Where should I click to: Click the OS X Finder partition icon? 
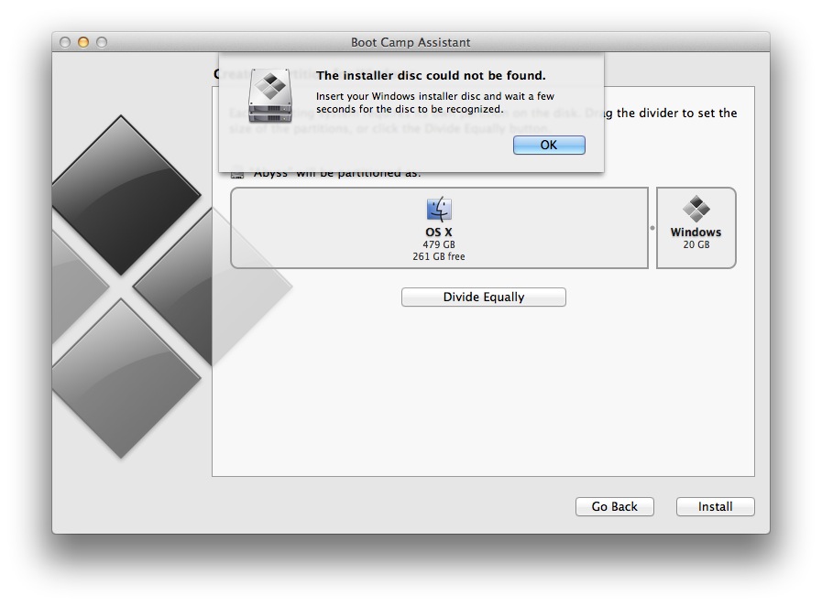click(x=439, y=209)
